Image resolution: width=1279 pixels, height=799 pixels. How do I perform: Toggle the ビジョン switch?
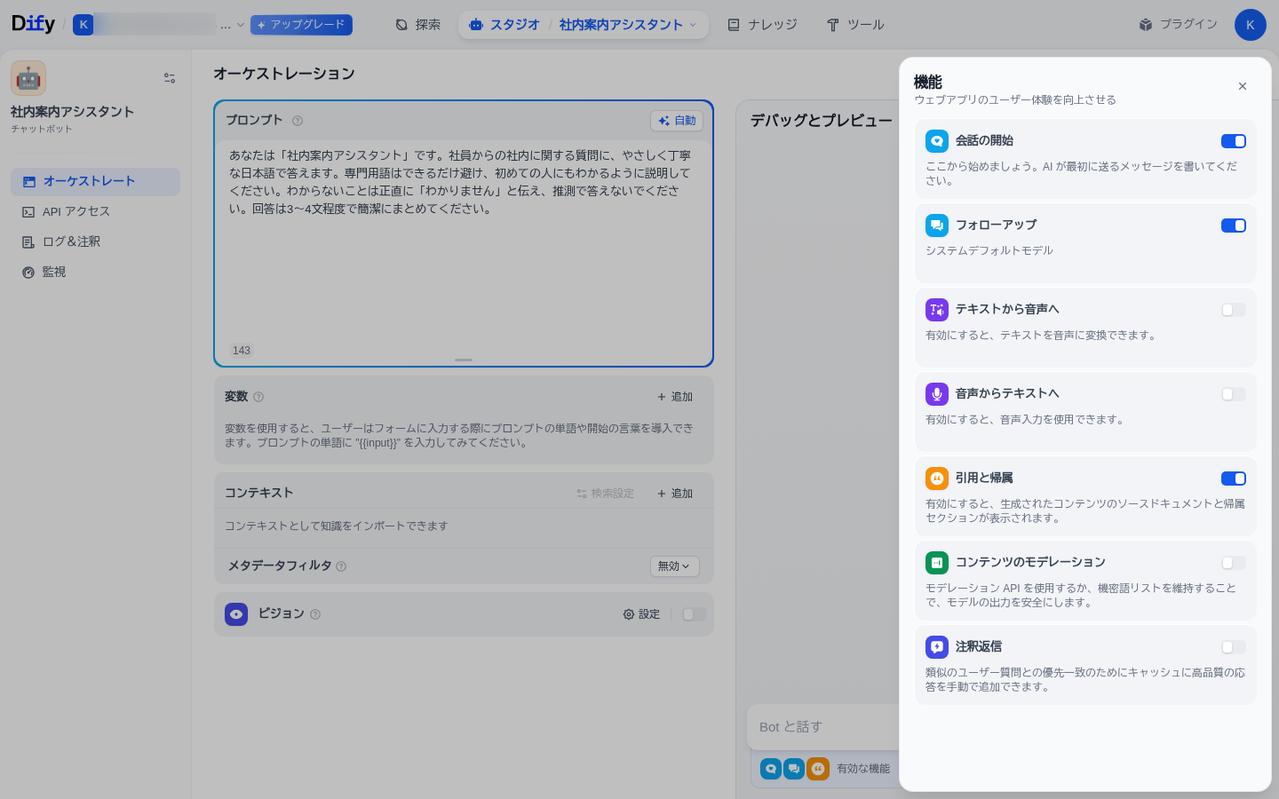(x=694, y=614)
